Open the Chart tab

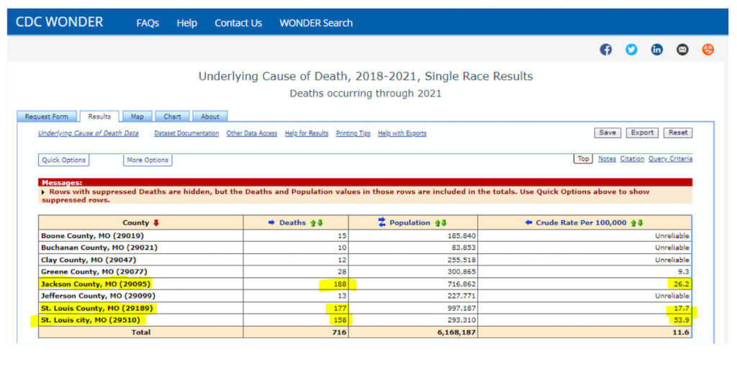pos(172,117)
